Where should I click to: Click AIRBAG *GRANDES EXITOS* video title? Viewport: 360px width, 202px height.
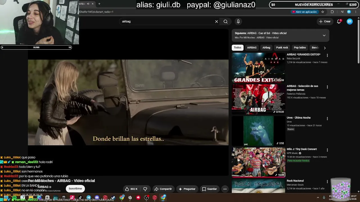[303, 54]
